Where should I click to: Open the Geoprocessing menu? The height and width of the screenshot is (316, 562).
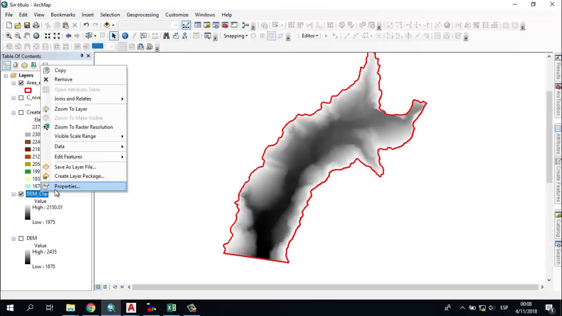coord(142,14)
